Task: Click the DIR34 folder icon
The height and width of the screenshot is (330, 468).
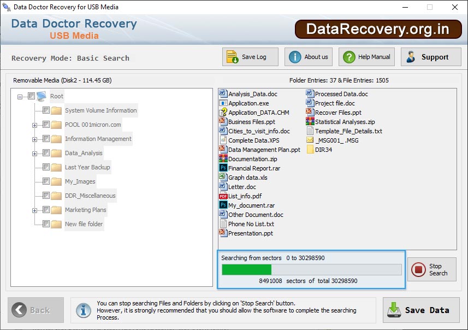Action: tap(310, 149)
